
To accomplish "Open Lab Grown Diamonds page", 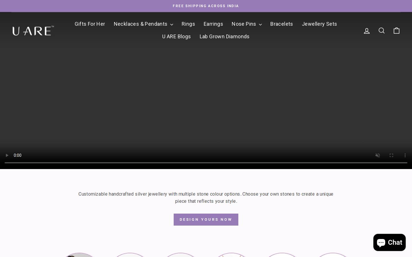I will pyautogui.click(x=224, y=37).
